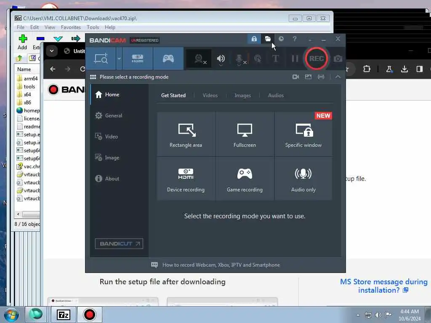Viewport: 431px width, 323px height.
Task: Open Help menu in 7-Zip window
Action: pyautogui.click(x=110, y=27)
